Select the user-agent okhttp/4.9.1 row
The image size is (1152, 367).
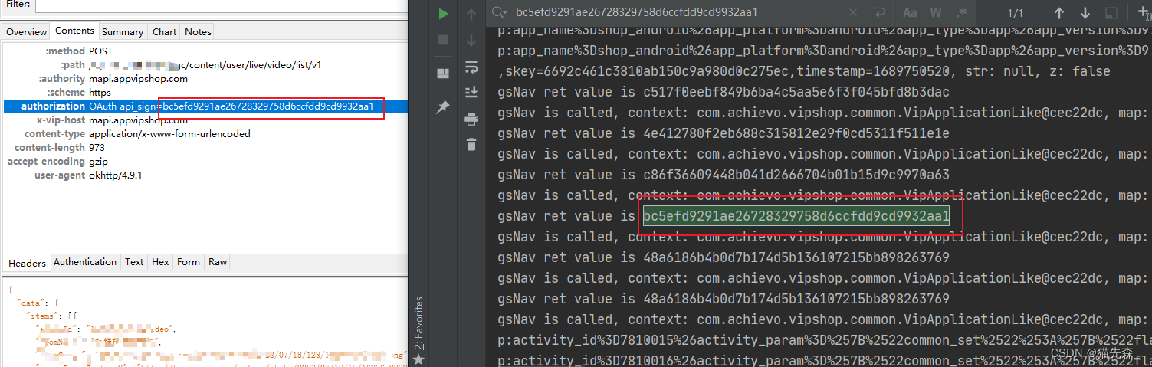(204, 175)
